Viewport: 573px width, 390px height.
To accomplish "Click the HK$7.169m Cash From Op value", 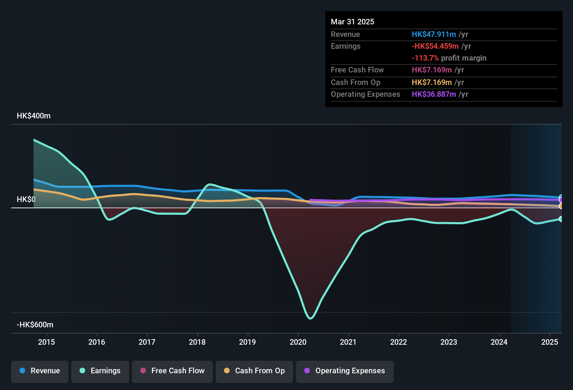I will (x=432, y=83).
